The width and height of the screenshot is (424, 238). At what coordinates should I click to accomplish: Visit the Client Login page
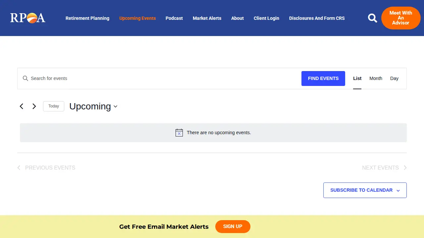266,18
